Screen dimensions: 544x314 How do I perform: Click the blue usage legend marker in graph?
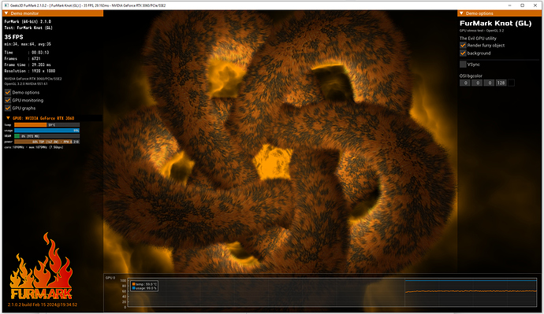[133, 288]
